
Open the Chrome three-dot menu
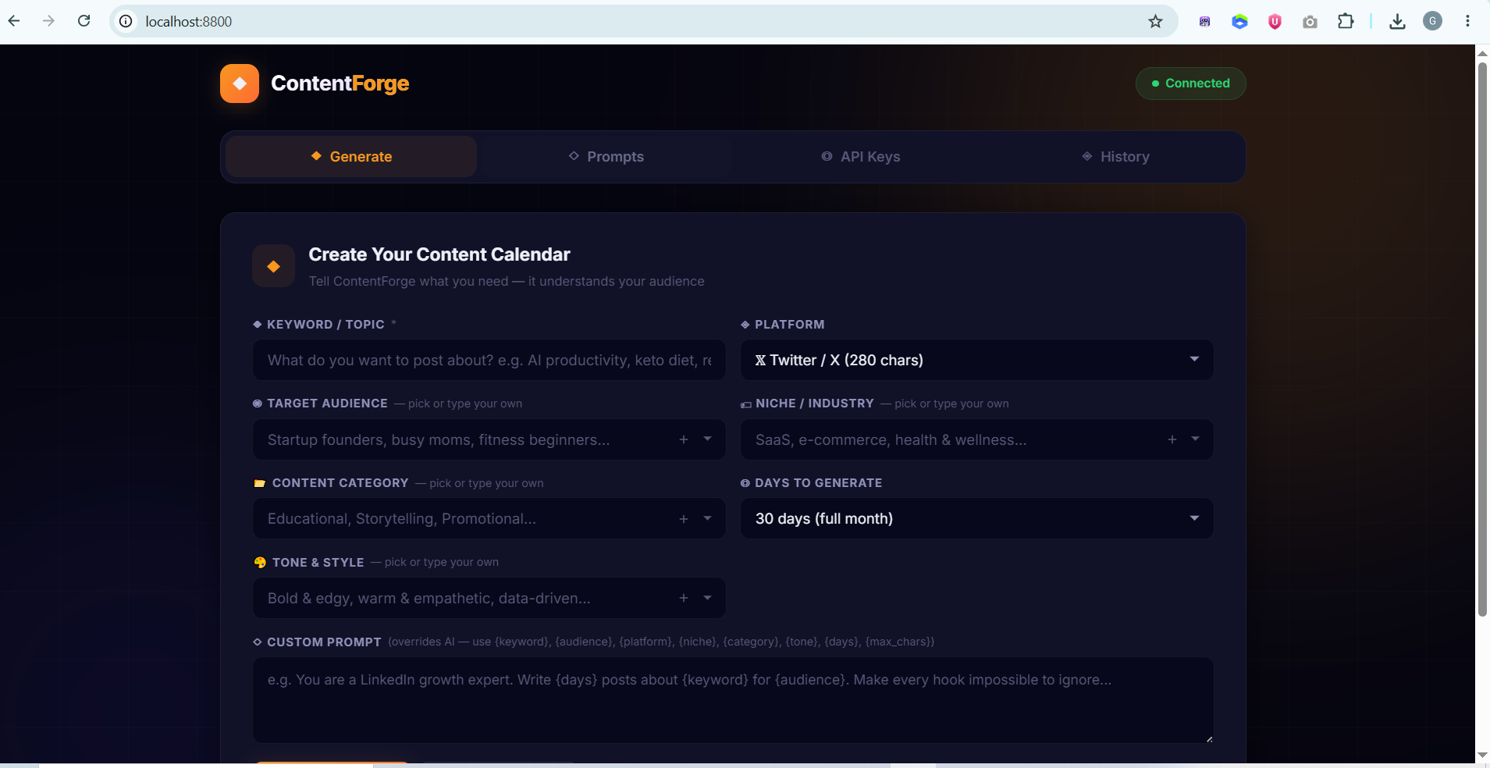click(x=1467, y=21)
